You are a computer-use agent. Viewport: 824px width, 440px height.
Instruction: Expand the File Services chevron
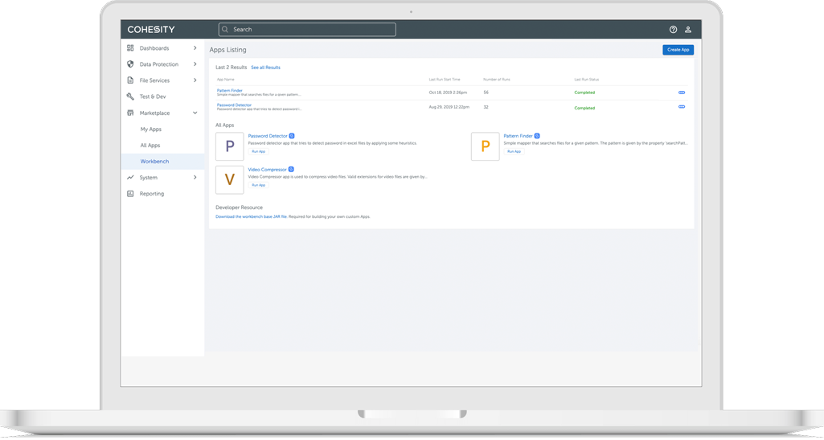[195, 80]
